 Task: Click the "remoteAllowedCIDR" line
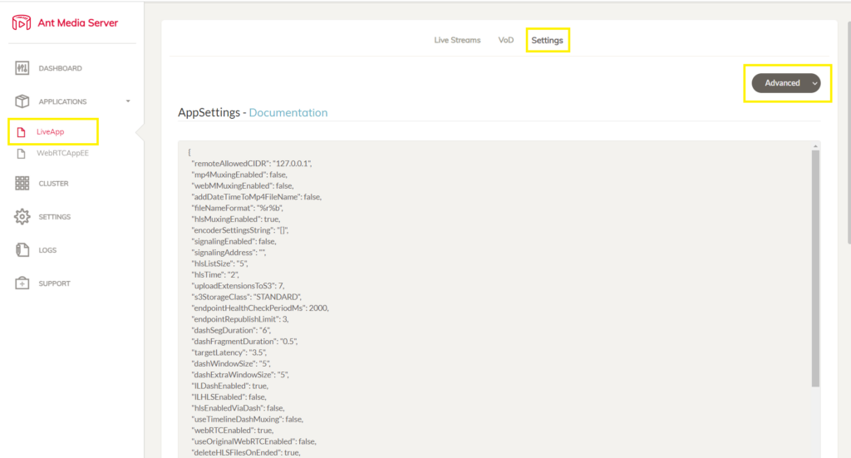(x=252, y=164)
